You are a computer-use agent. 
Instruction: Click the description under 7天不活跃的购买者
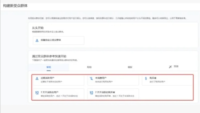click(x=115, y=96)
